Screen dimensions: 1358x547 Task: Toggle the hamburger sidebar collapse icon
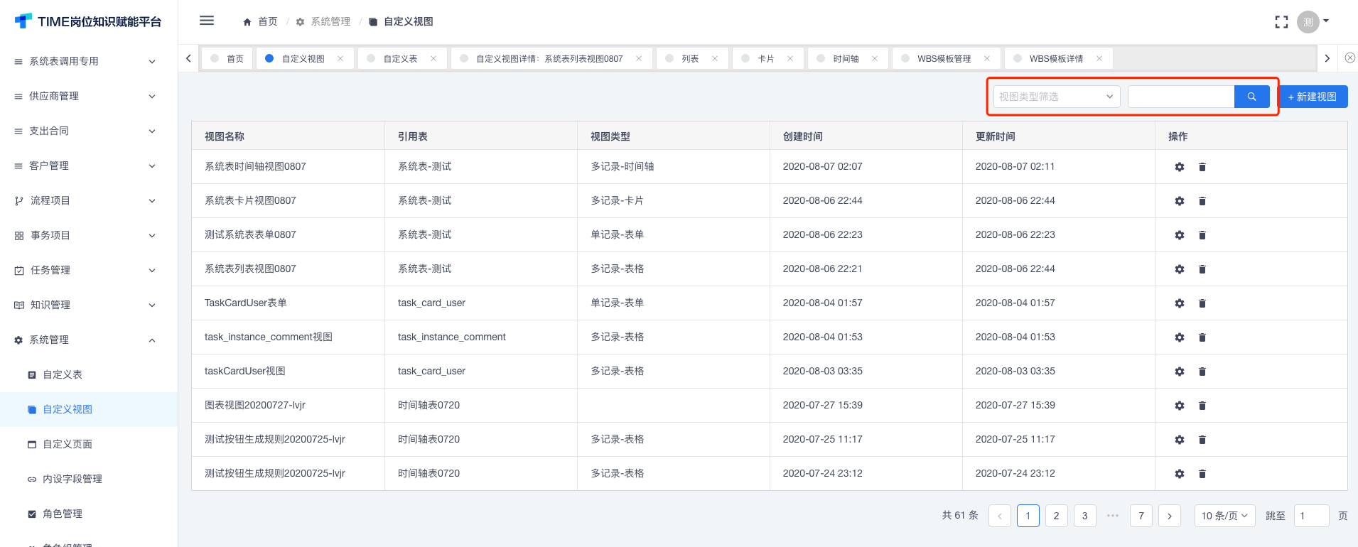207,21
